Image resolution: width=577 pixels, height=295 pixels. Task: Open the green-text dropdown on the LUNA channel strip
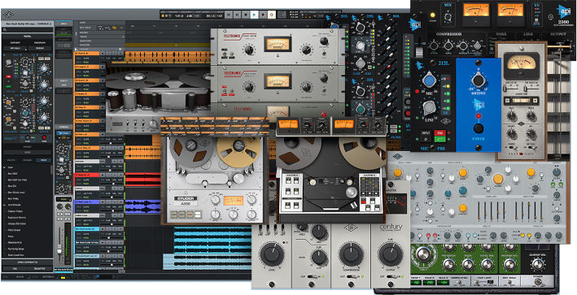pos(63,199)
